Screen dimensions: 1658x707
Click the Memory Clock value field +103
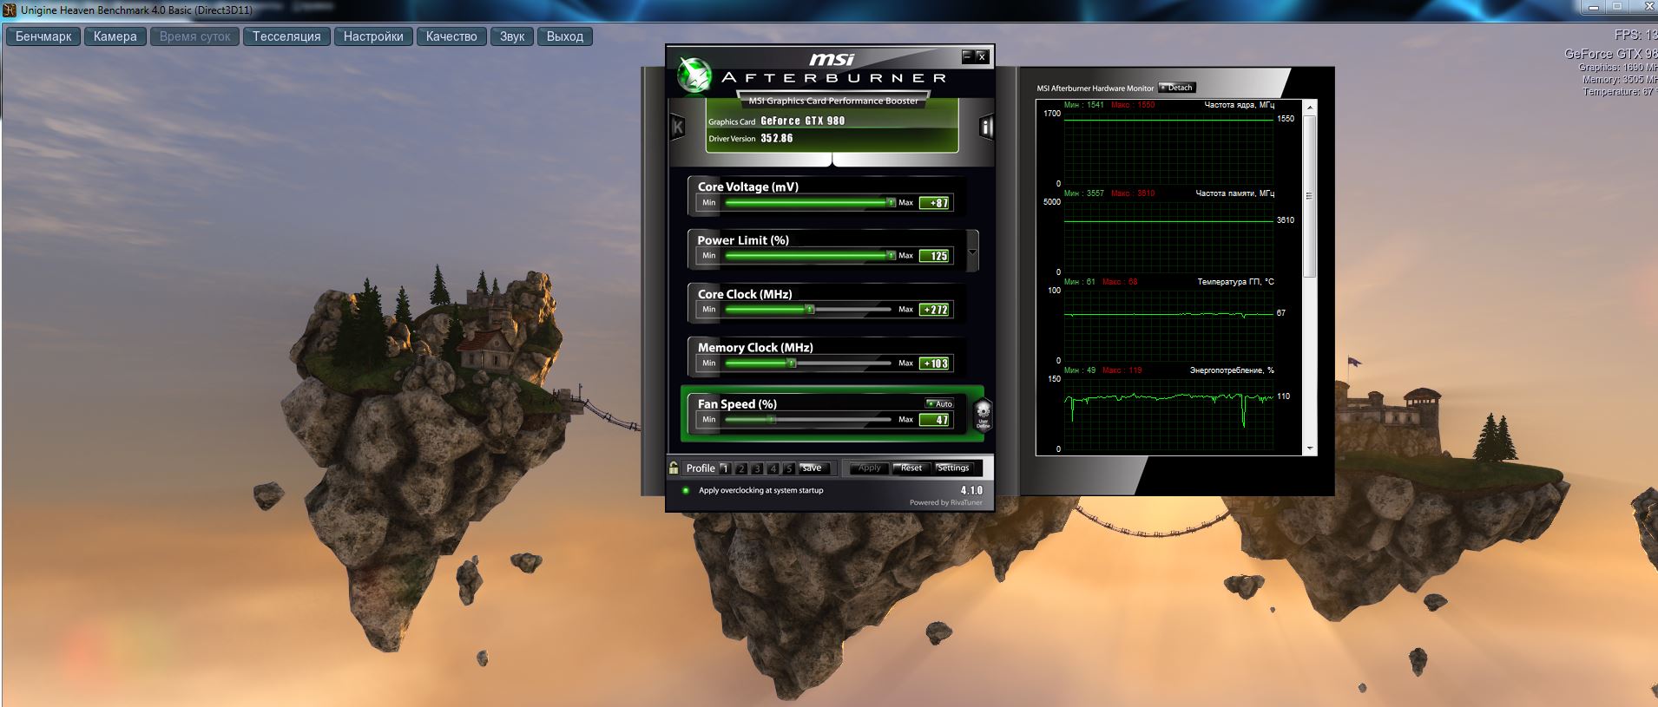[x=935, y=363]
